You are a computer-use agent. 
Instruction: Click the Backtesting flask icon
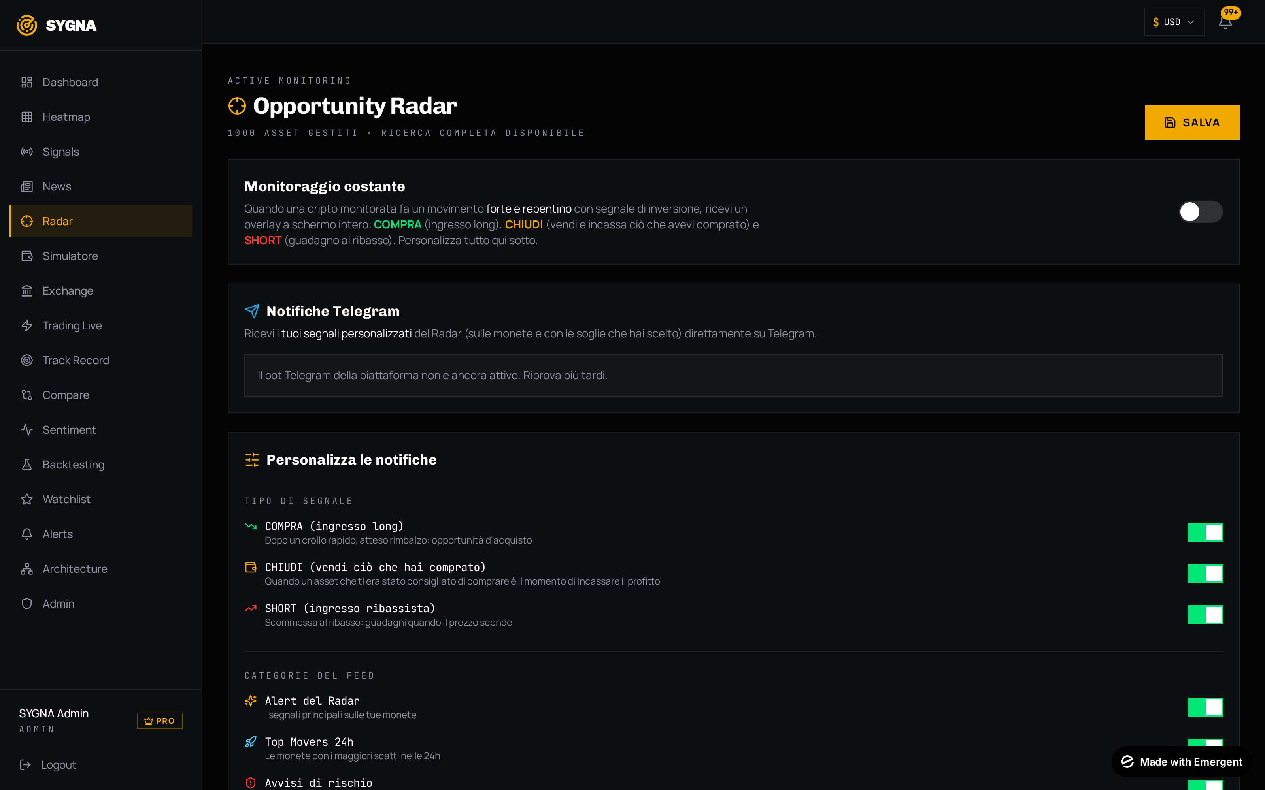coord(26,465)
